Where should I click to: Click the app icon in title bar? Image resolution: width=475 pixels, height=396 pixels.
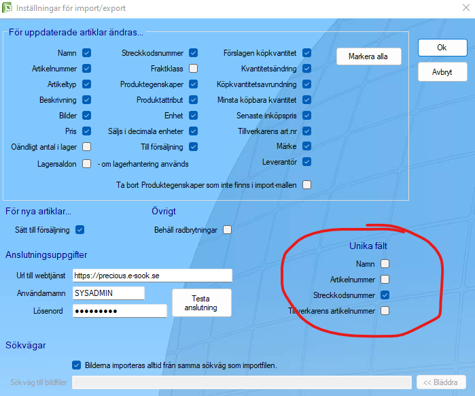[x=7, y=7]
